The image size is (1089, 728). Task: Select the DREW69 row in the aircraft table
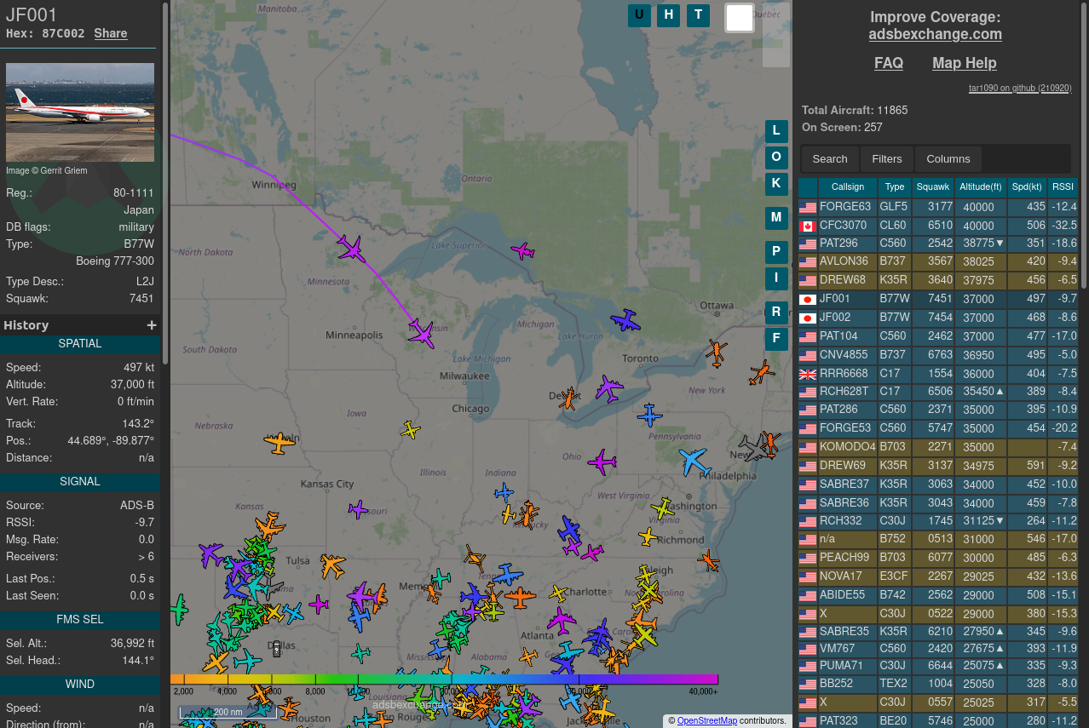point(938,466)
